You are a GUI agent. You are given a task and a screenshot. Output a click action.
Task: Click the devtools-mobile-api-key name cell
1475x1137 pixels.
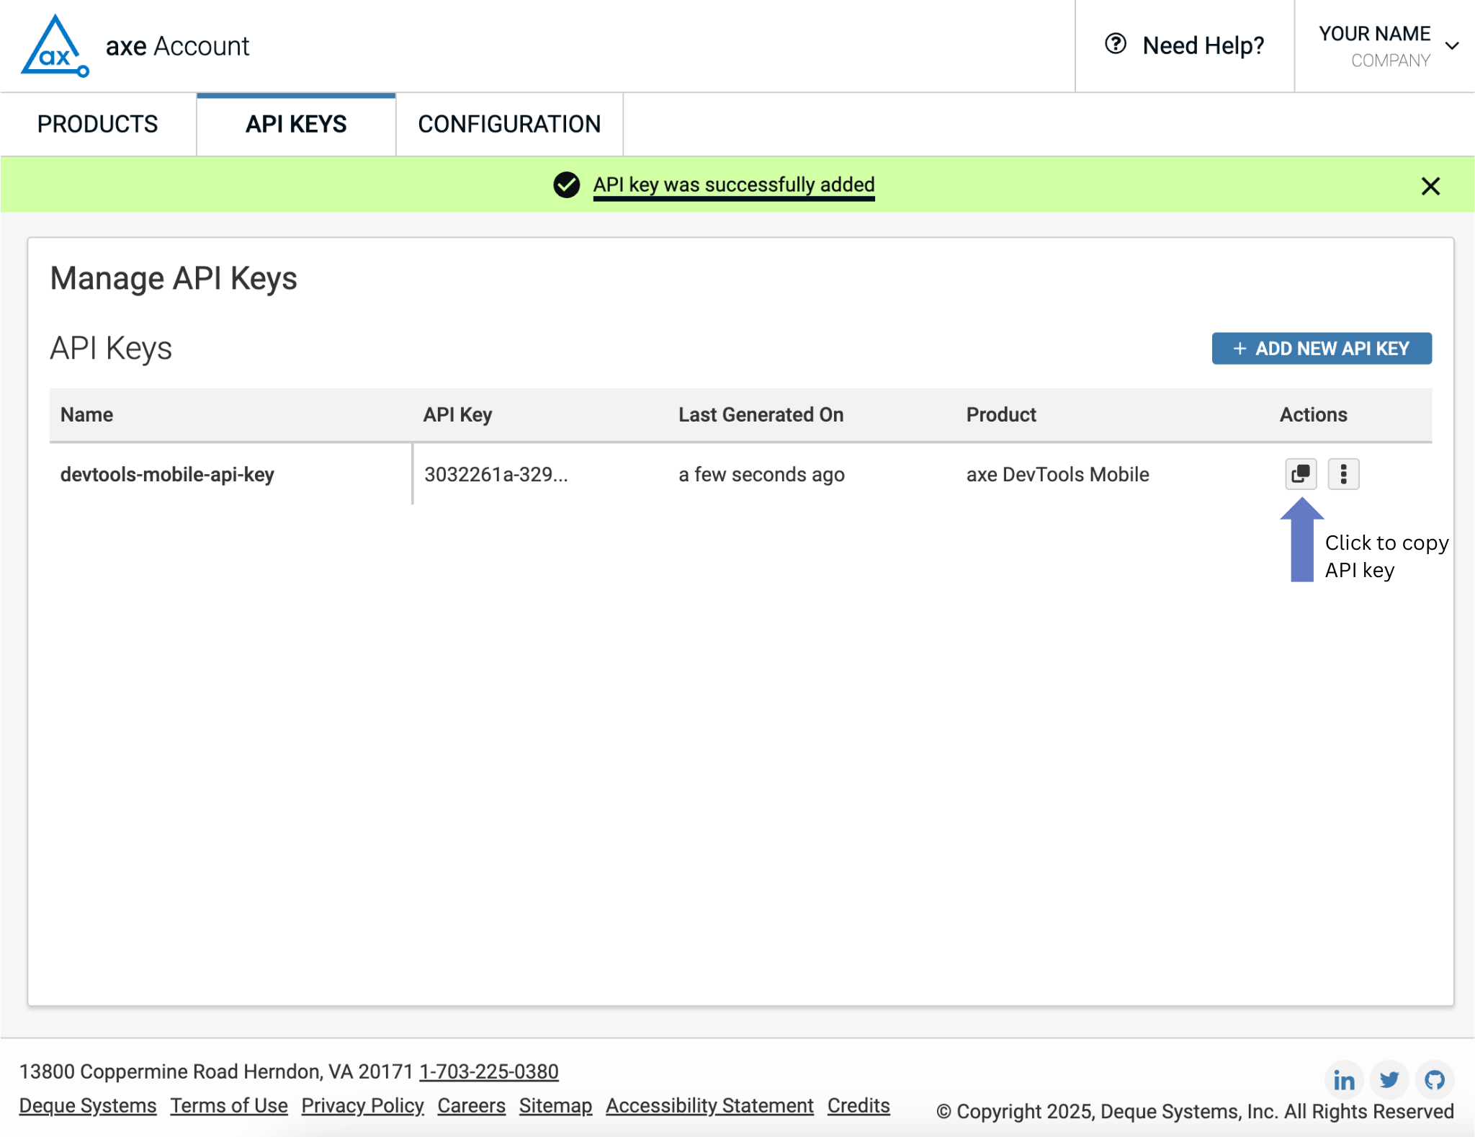tap(167, 474)
